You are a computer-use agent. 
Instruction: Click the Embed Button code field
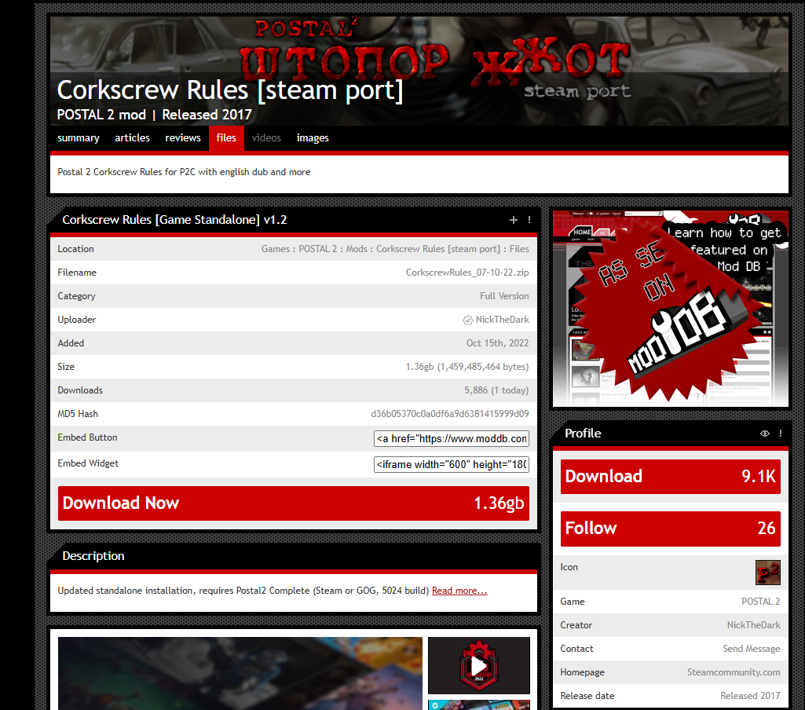[x=452, y=438]
